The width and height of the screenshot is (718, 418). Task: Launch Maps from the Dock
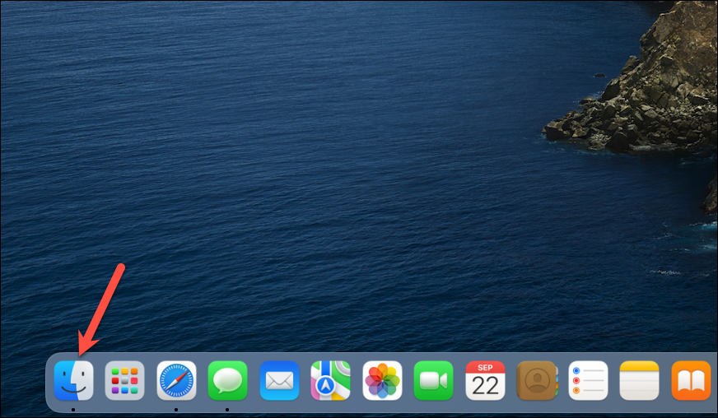pos(331,380)
